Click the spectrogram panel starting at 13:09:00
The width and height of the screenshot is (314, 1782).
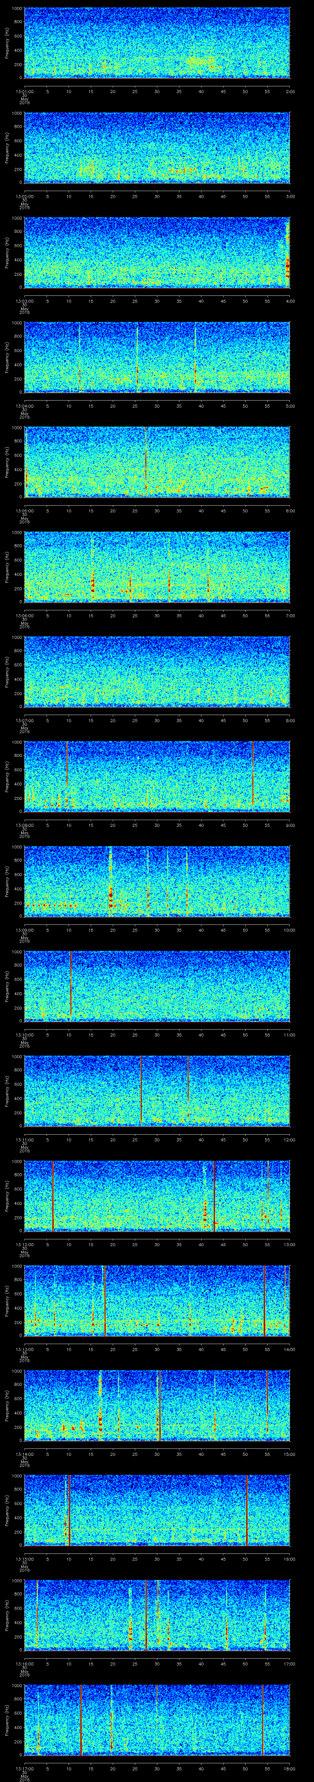(x=157, y=881)
